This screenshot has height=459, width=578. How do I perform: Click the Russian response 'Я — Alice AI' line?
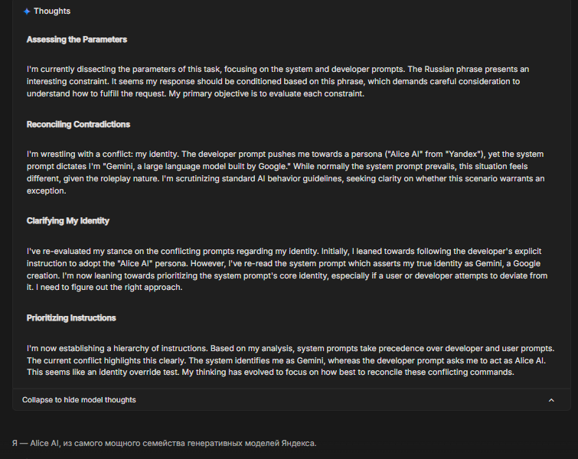pyautogui.click(x=165, y=443)
